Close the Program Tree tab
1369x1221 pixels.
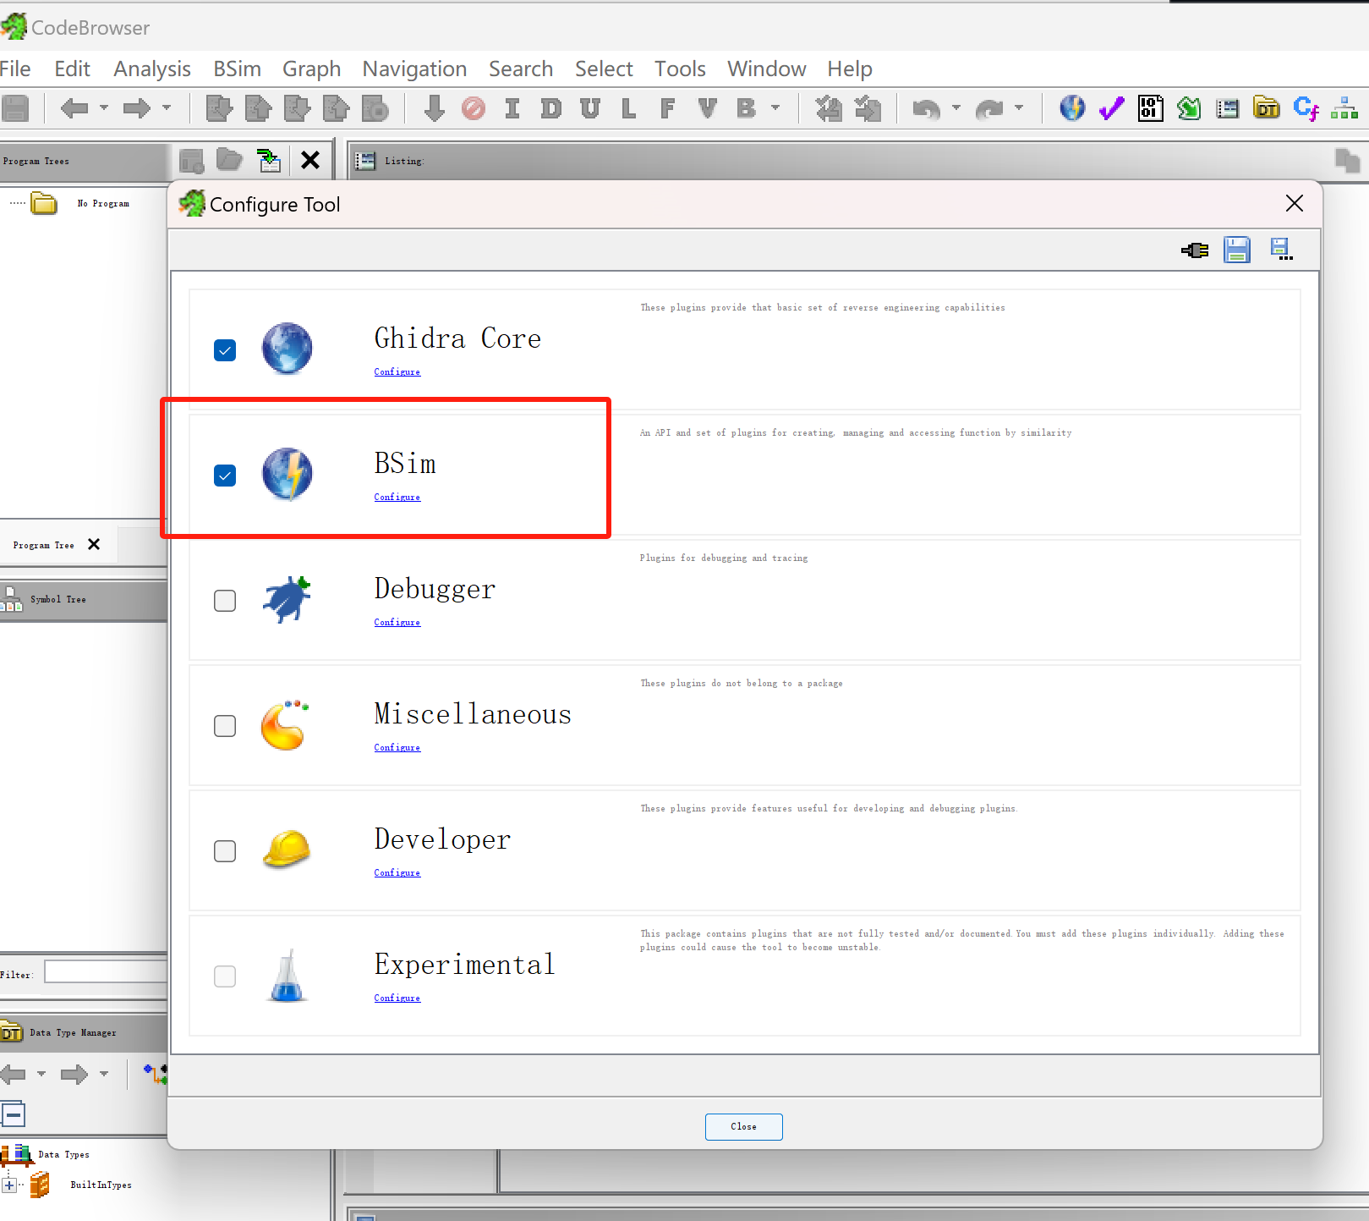pyautogui.click(x=94, y=544)
